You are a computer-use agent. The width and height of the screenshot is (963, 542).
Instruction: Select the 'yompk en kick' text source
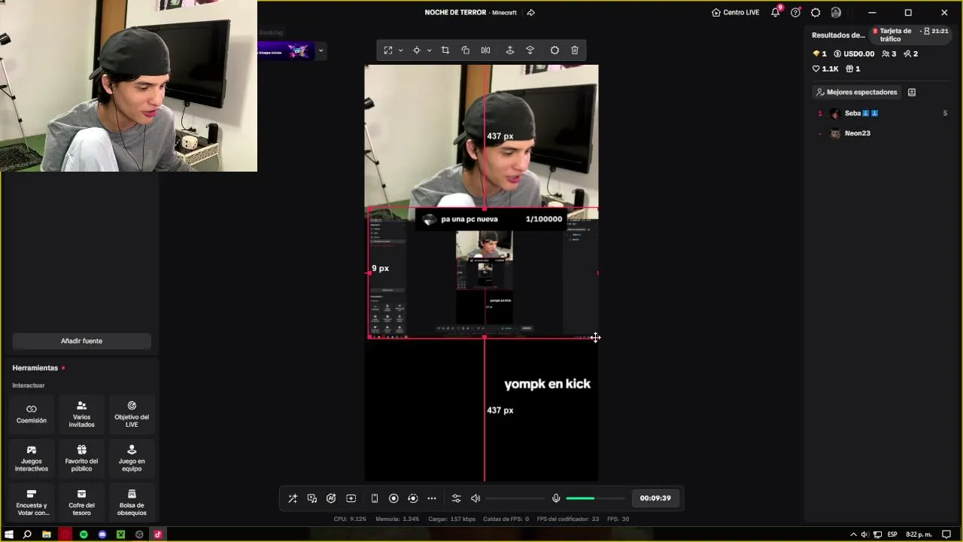[547, 384]
